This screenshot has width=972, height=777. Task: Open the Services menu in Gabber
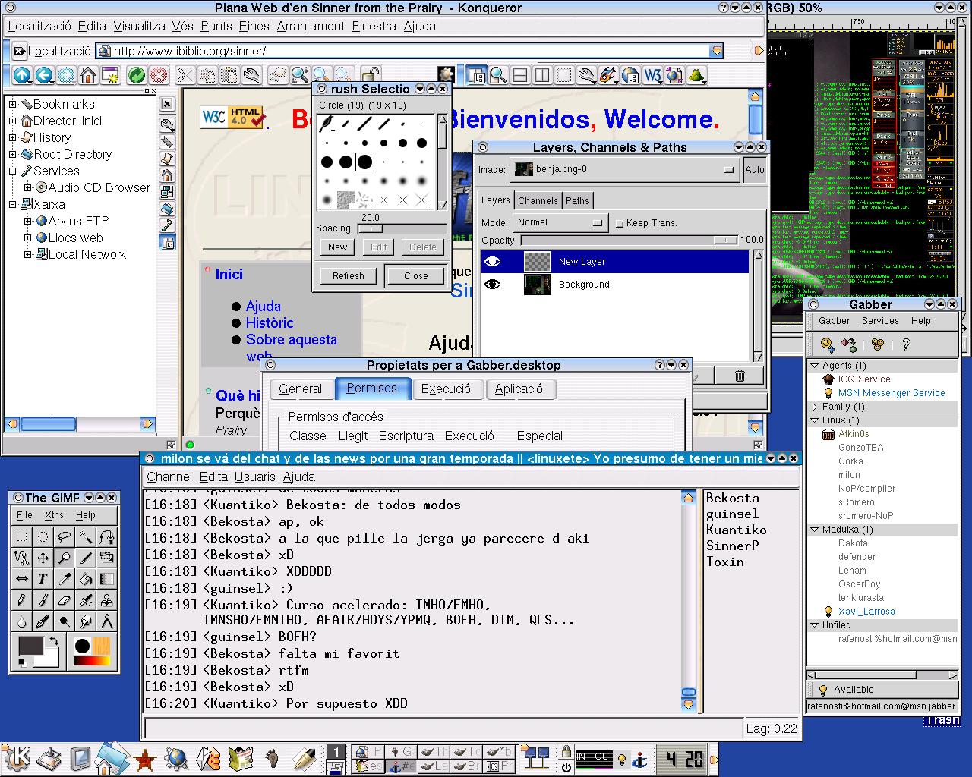[x=880, y=321]
